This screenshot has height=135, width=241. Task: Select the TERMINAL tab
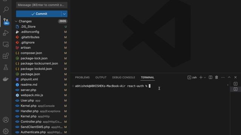tap(148, 78)
